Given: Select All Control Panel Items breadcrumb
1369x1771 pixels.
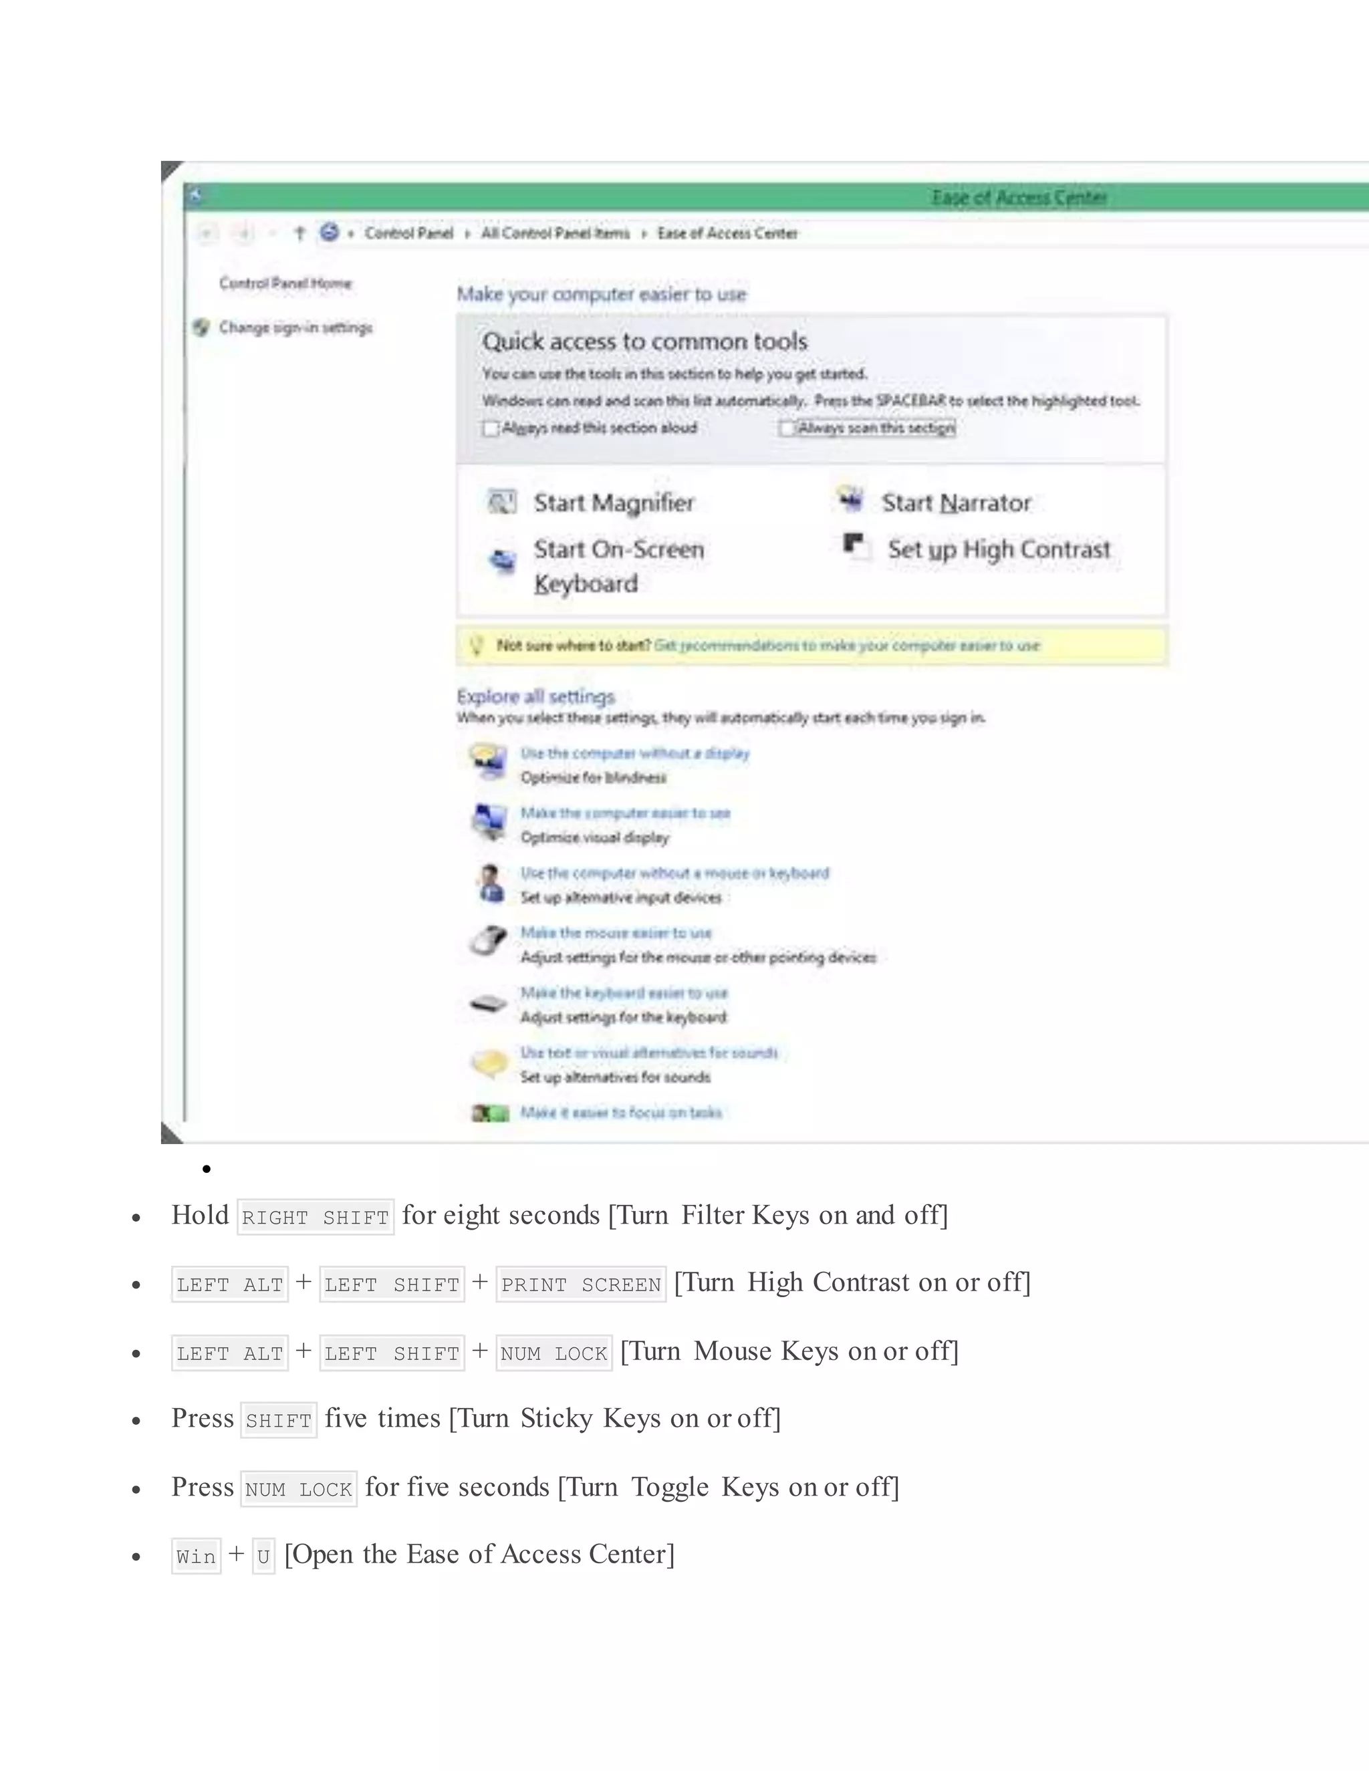Looking at the screenshot, I should pos(555,233).
